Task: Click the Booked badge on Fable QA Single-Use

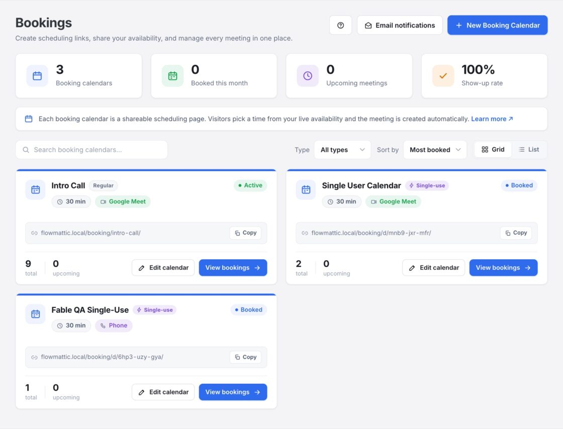Action: coord(249,309)
